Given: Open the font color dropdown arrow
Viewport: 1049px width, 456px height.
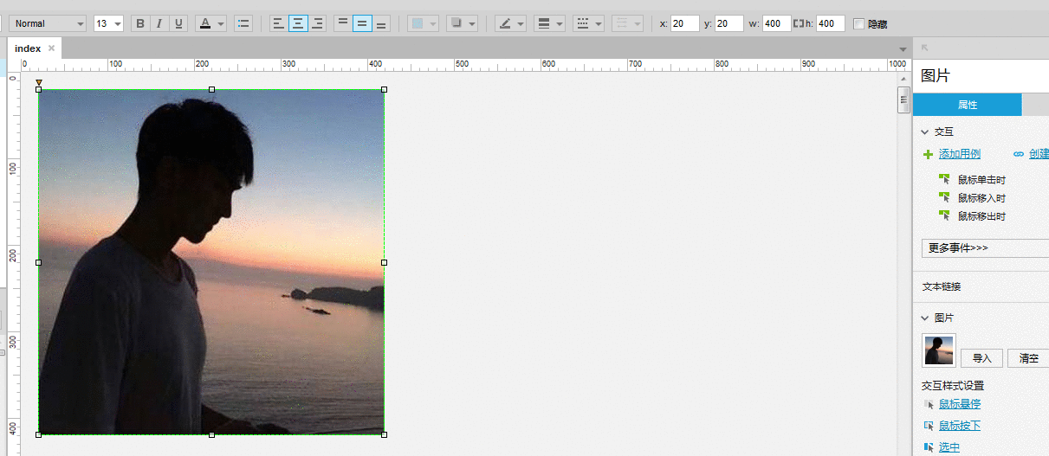Looking at the screenshot, I should [221, 23].
